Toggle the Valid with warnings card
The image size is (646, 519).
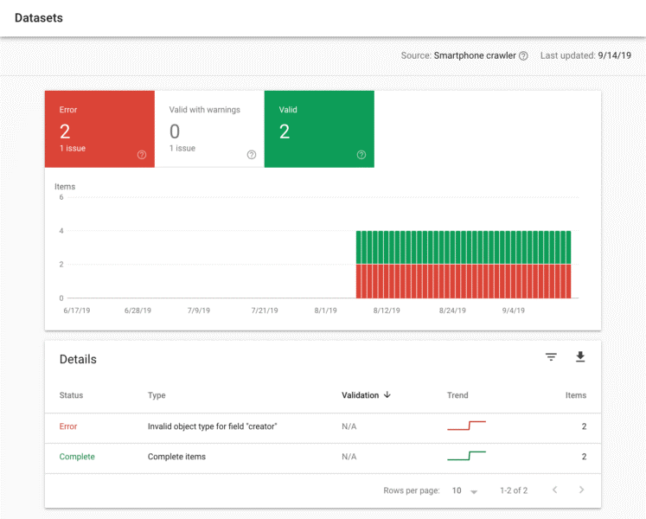[x=209, y=128]
